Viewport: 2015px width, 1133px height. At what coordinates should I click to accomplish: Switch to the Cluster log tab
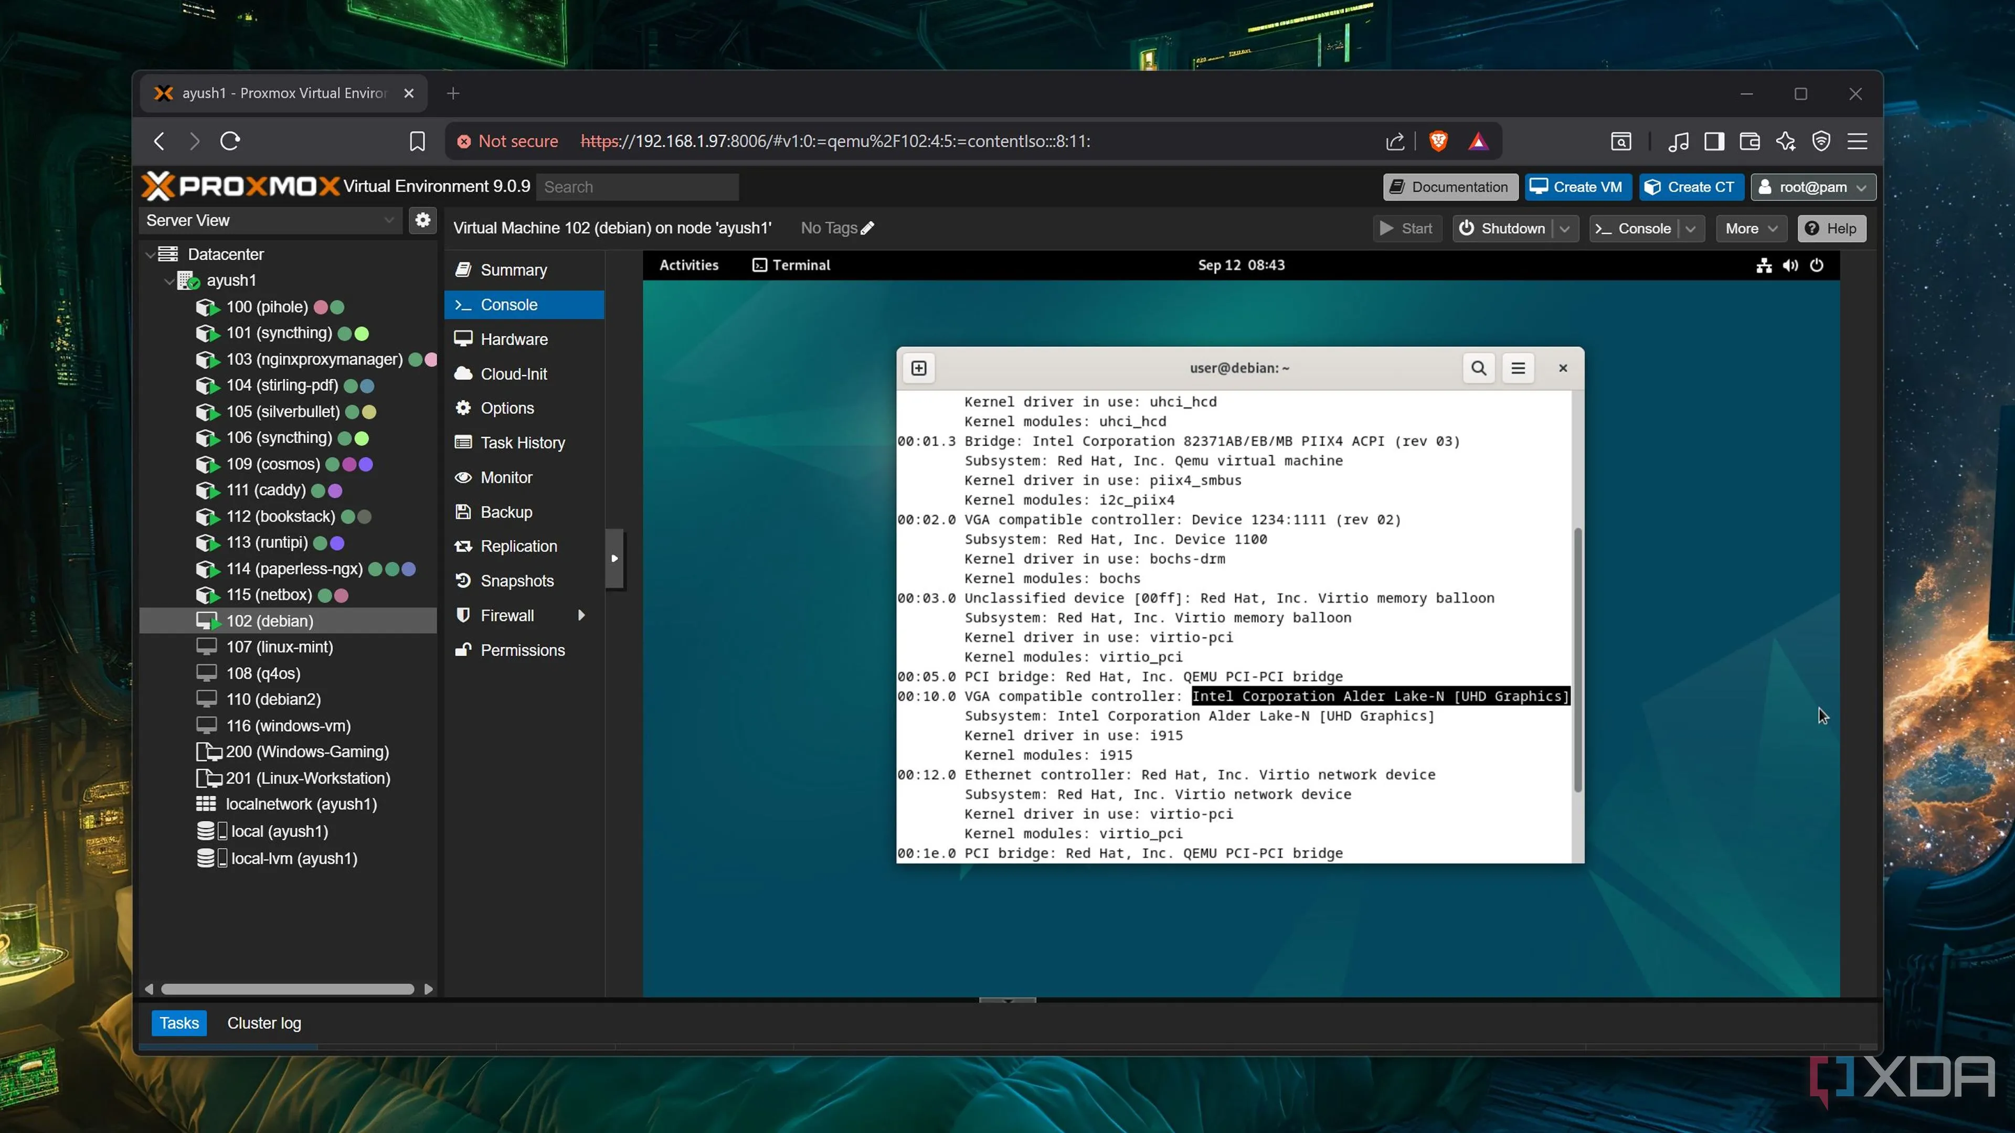tap(263, 1023)
